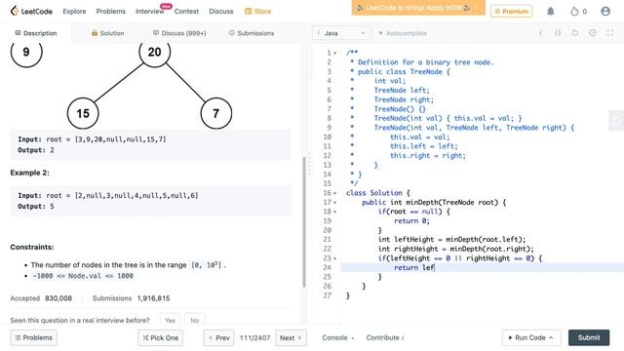Click the Submissions count 1,916,815
This screenshot has height=351, width=624.
pyautogui.click(x=153, y=298)
